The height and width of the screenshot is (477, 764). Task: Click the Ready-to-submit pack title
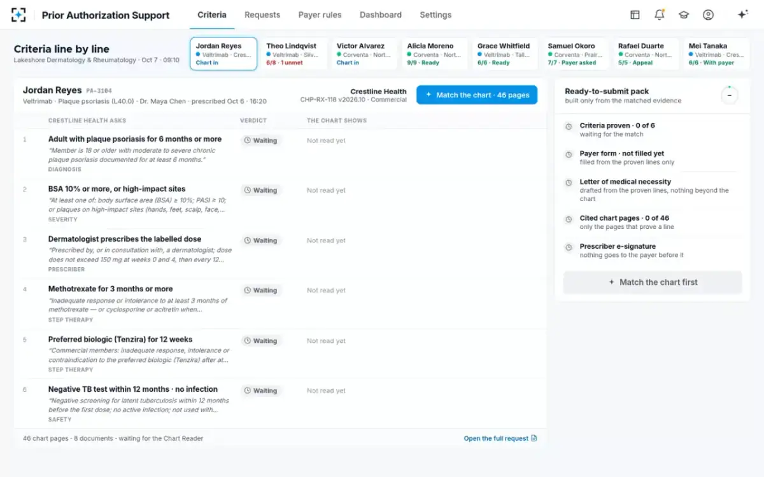click(607, 91)
